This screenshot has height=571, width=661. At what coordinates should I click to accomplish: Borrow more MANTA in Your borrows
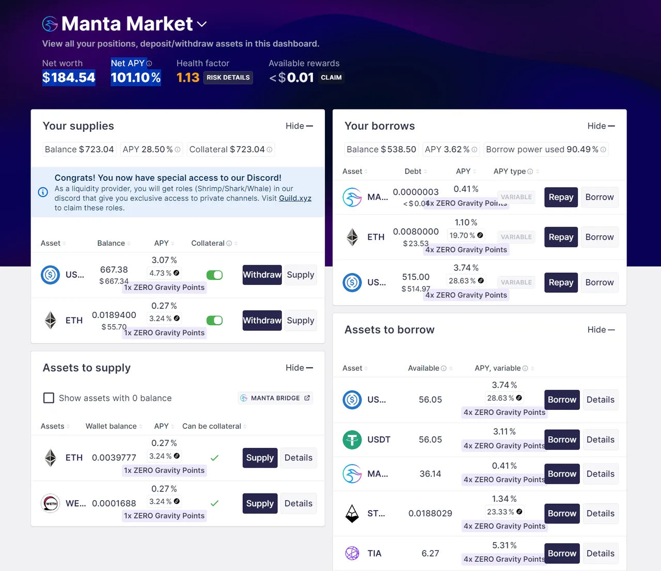click(x=600, y=197)
